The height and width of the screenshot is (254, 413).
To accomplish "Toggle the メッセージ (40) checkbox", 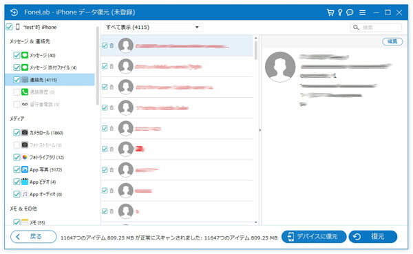I will click(x=17, y=55).
